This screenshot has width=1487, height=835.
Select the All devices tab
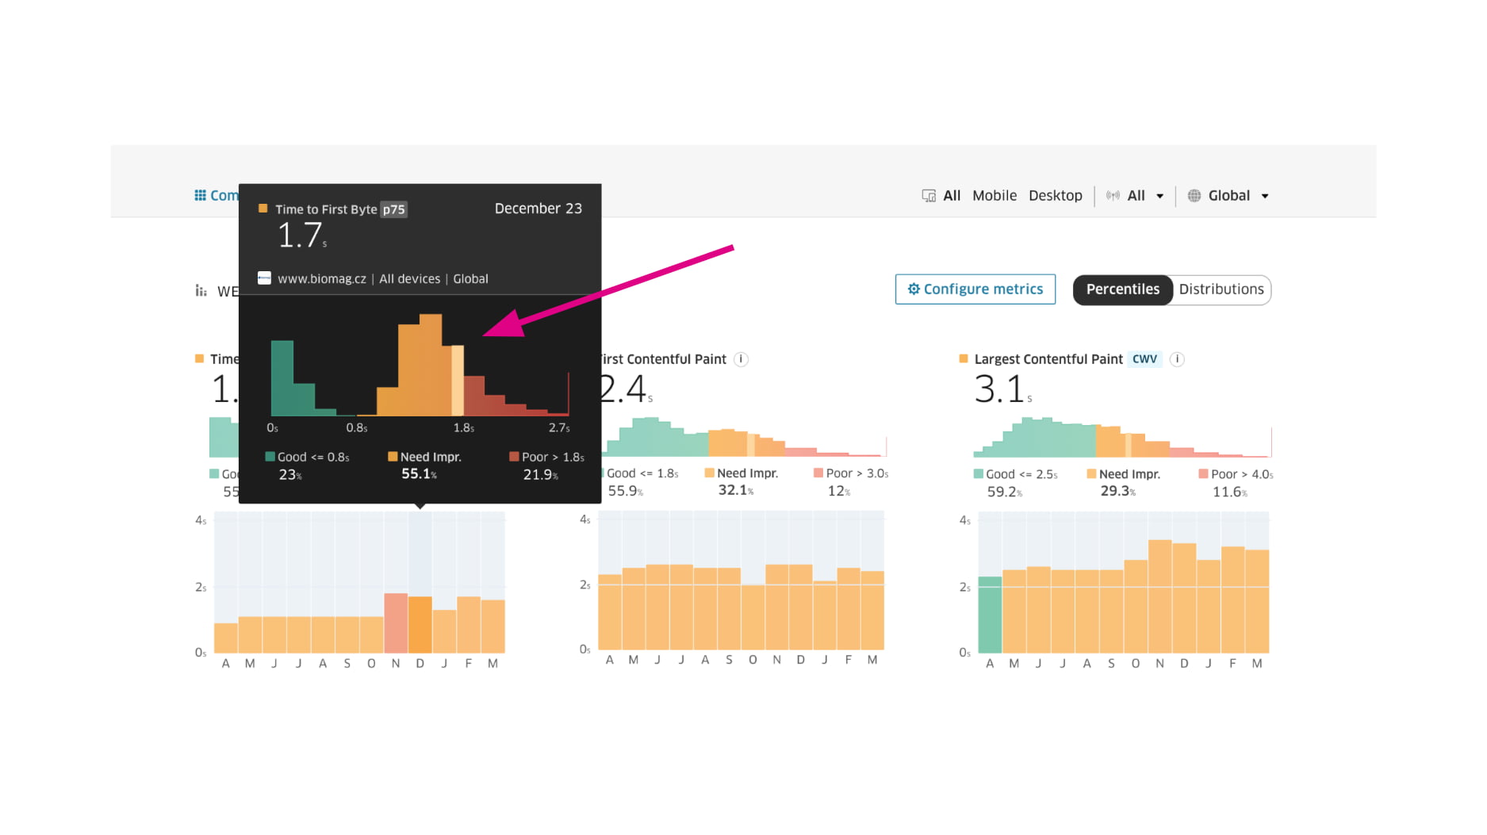pyautogui.click(x=952, y=196)
